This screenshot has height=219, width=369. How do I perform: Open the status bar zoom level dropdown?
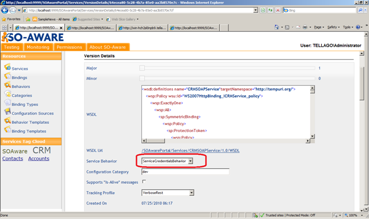coord(362,215)
